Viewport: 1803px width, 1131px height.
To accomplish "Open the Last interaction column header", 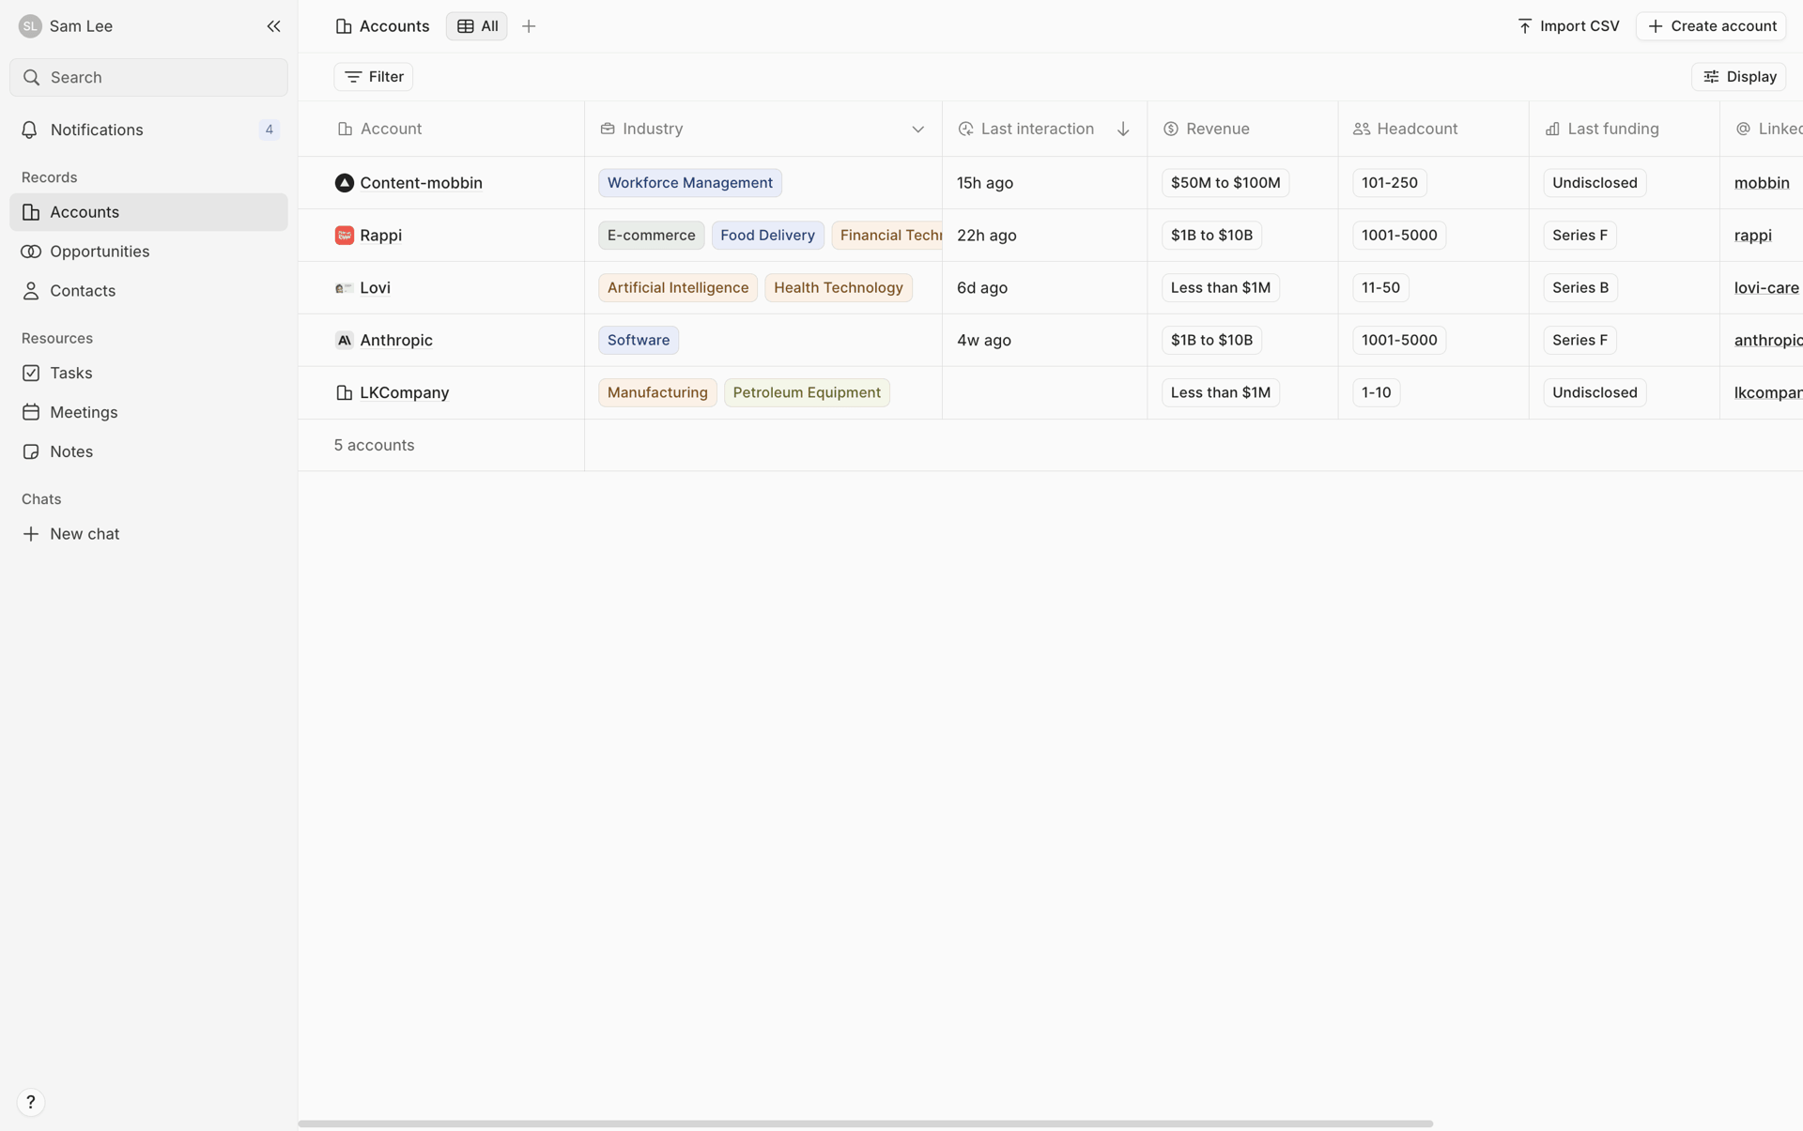I will pos(1045,129).
